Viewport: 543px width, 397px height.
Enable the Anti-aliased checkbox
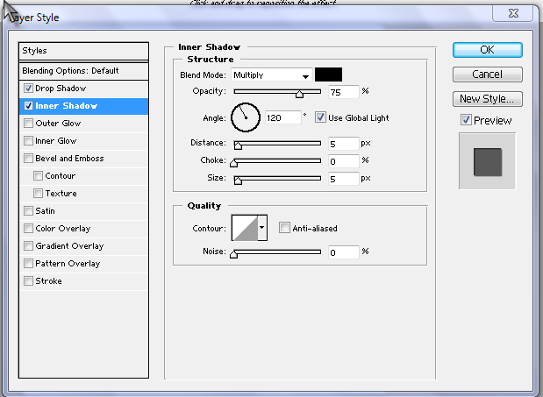(284, 228)
